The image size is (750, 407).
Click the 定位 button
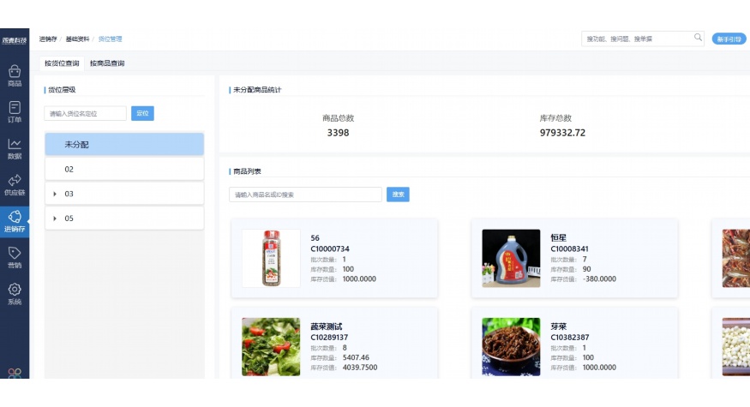click(142, 113)
